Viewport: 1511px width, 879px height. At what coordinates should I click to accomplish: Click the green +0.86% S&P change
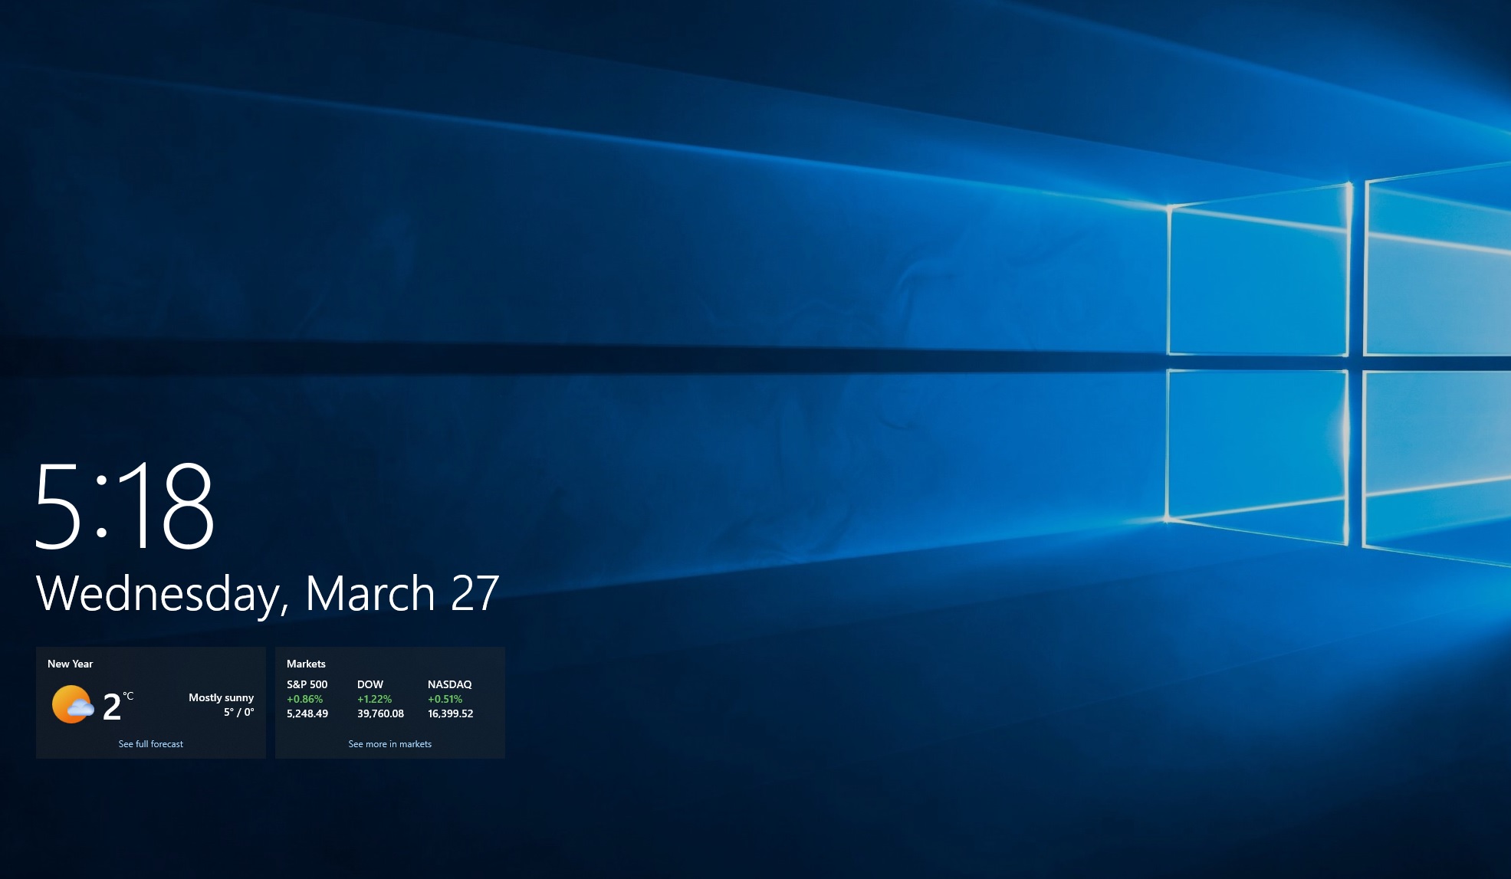(304, 699)
